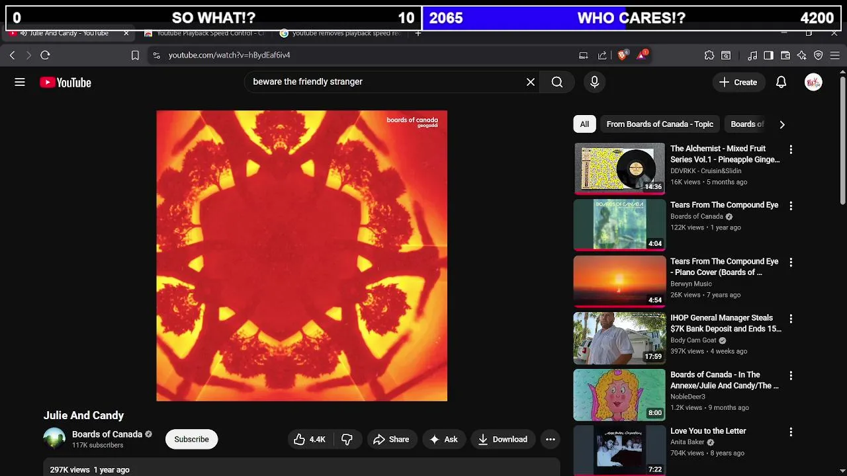
Task: Open a new browser tab
Action: click(x=418, y=33)
